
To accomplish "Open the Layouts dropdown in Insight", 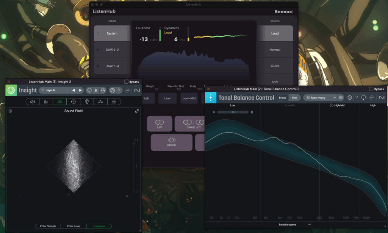I will 55,90.
